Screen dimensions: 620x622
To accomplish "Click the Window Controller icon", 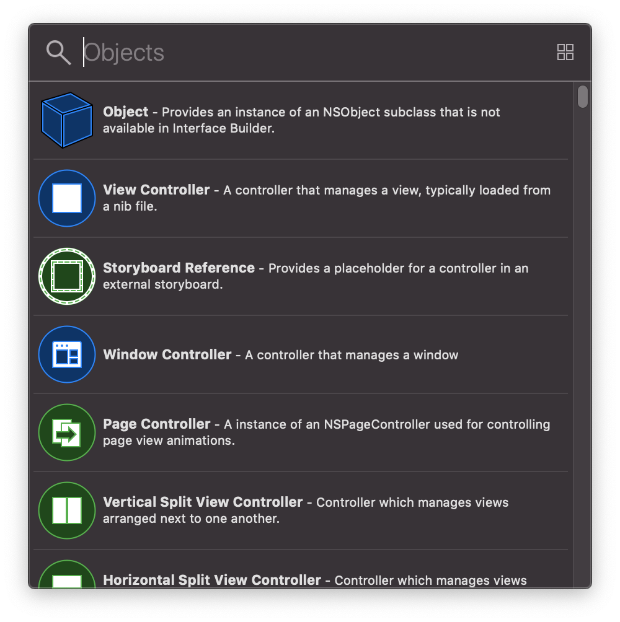I will (66, 354).
